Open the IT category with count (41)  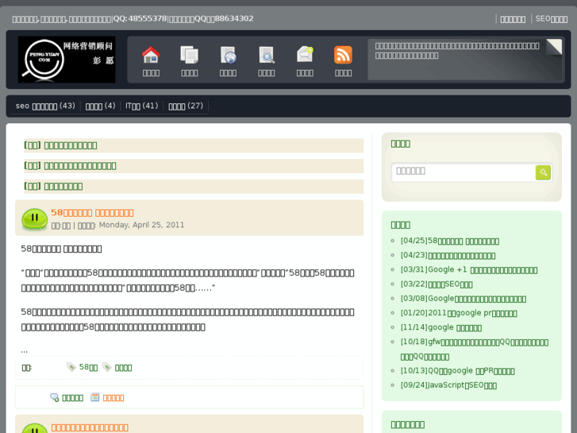[142, 106]
